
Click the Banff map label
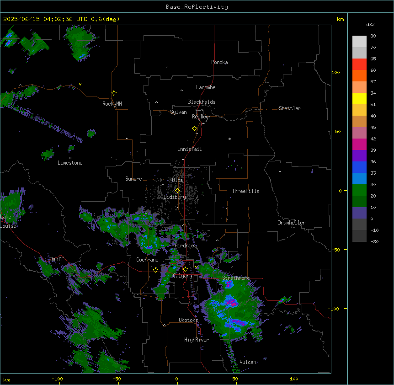(57, 259)
